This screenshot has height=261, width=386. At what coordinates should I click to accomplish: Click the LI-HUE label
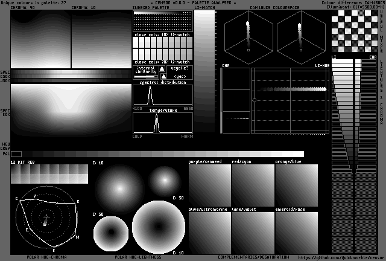click(322, 66)
